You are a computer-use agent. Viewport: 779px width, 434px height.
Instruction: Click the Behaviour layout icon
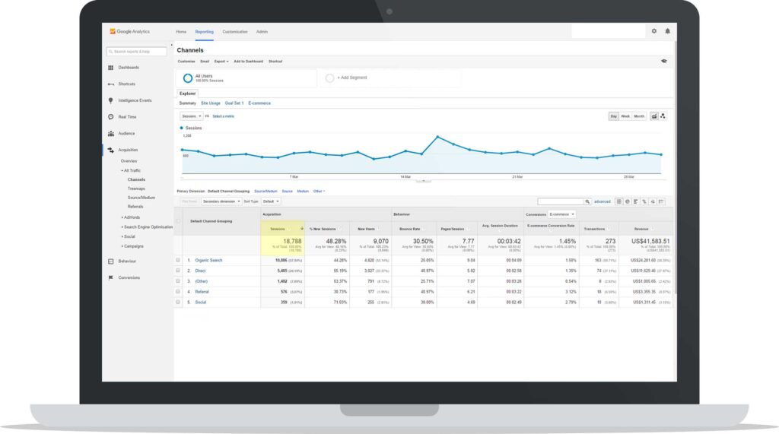coord(111,261)
